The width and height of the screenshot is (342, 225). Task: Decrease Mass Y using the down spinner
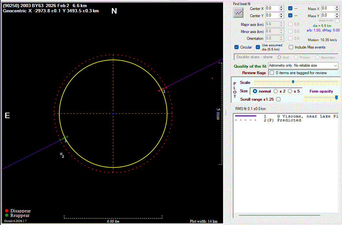[x=337, y=17]
